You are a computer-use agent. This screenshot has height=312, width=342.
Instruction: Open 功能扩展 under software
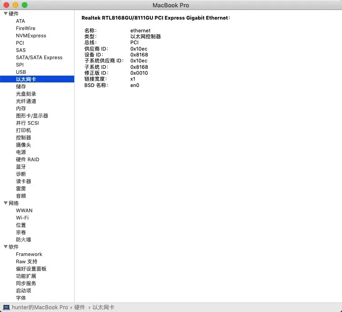26,276
